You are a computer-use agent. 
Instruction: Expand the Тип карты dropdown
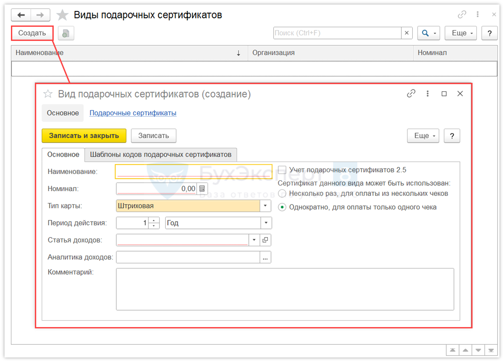pos(266,206)
